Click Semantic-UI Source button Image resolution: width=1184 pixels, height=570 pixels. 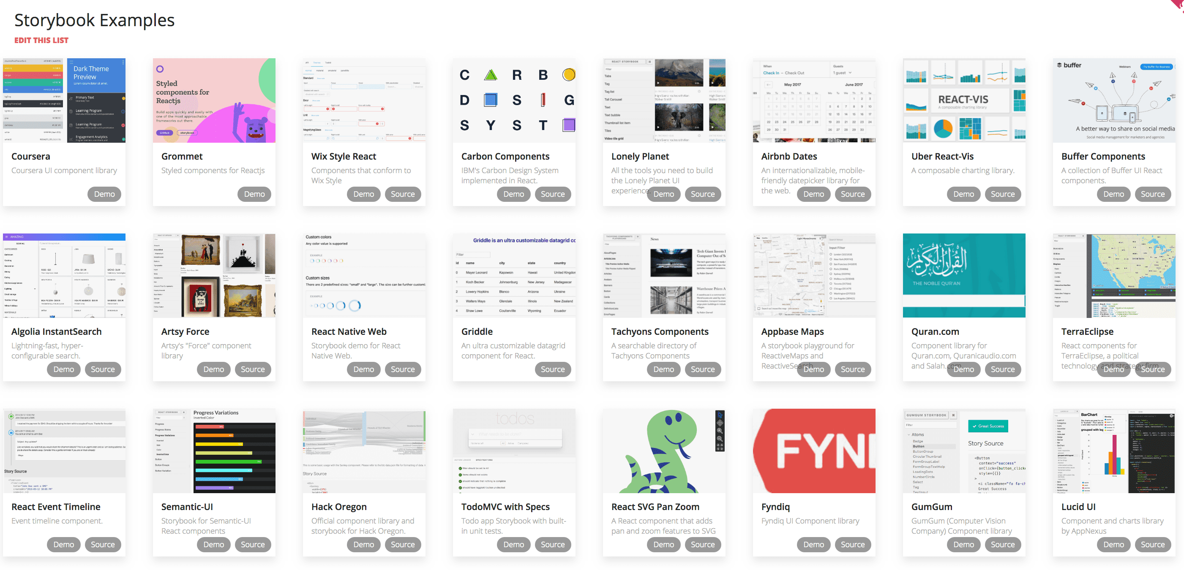click(x=253, y=545)
